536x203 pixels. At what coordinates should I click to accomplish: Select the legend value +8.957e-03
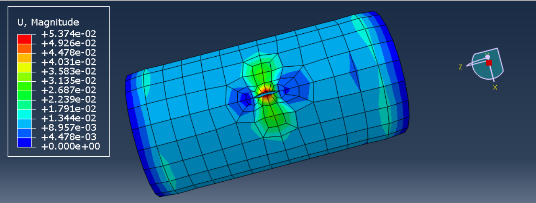(x=69, y=128)
